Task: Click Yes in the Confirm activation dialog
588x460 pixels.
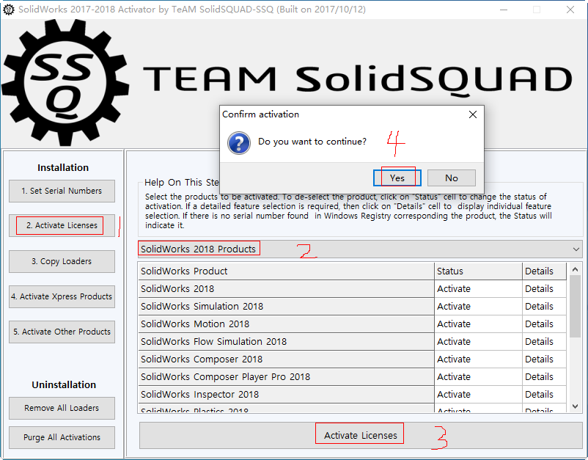Action: pyautogui.click(x=397, y=178)
